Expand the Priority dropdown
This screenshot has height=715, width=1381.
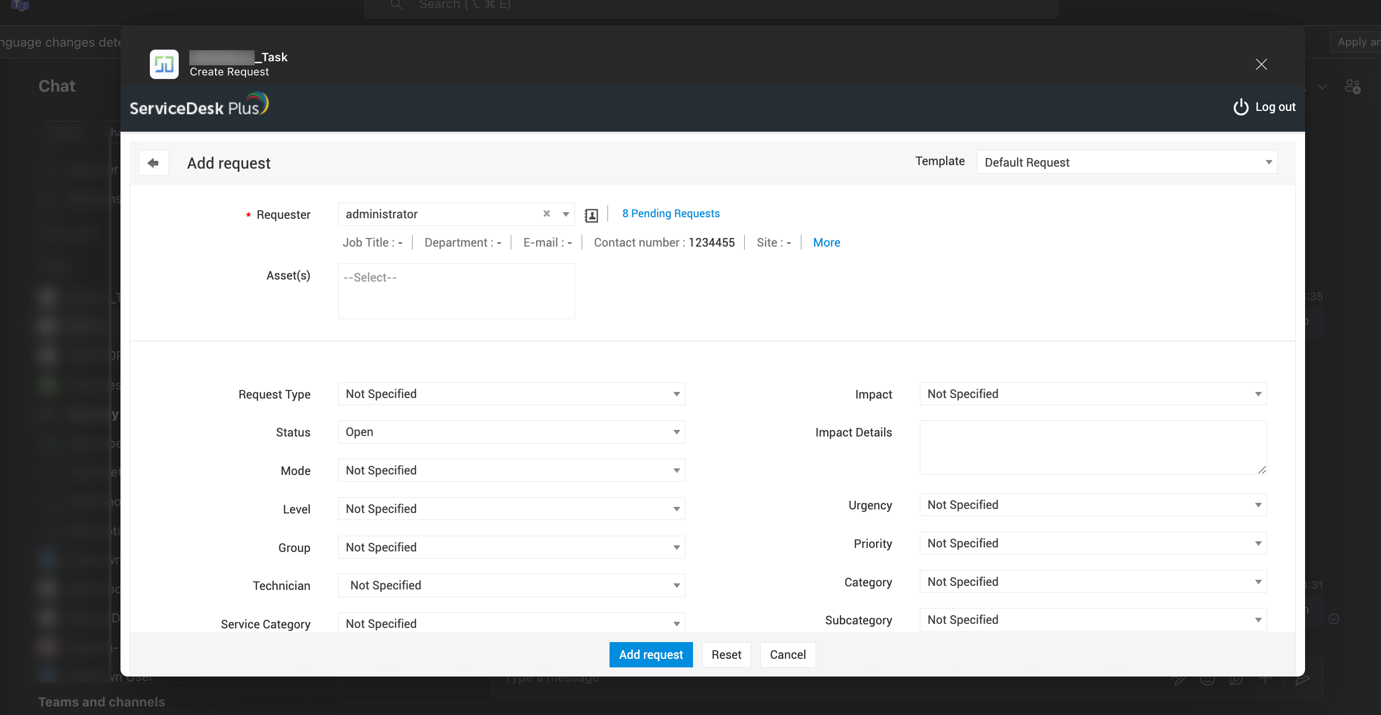(1092, 543)
